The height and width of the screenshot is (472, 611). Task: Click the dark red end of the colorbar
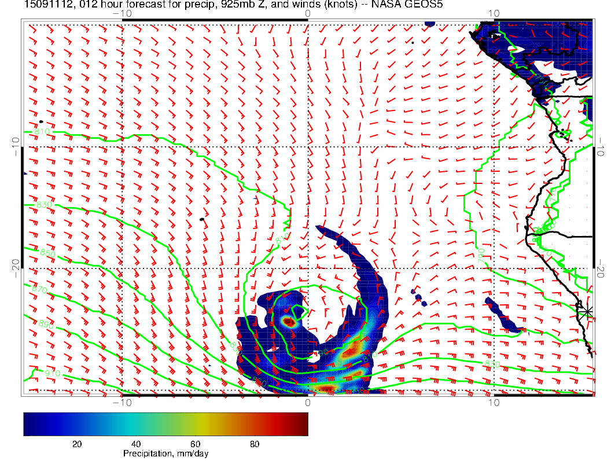[x=302, y=423]
